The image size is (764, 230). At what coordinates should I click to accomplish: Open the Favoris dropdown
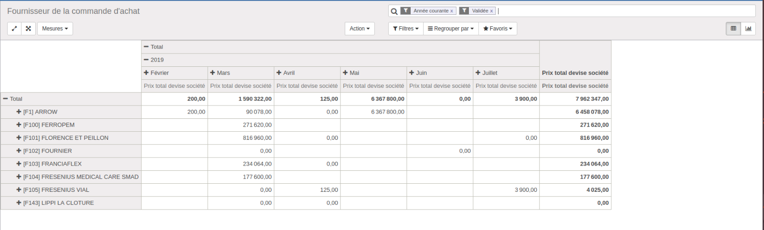click(x=498, y=29)
